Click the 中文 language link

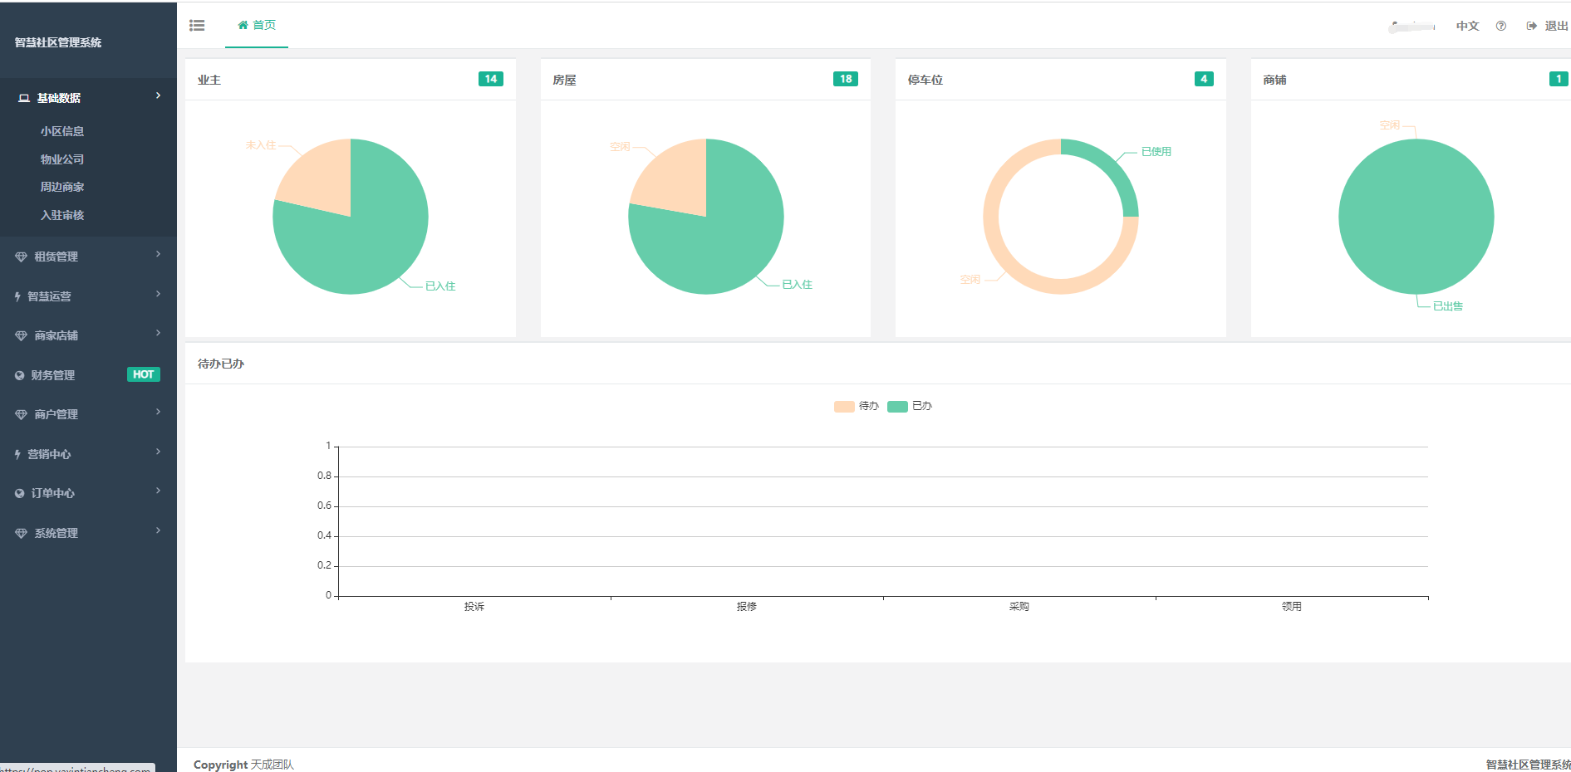click(1467, 26)
